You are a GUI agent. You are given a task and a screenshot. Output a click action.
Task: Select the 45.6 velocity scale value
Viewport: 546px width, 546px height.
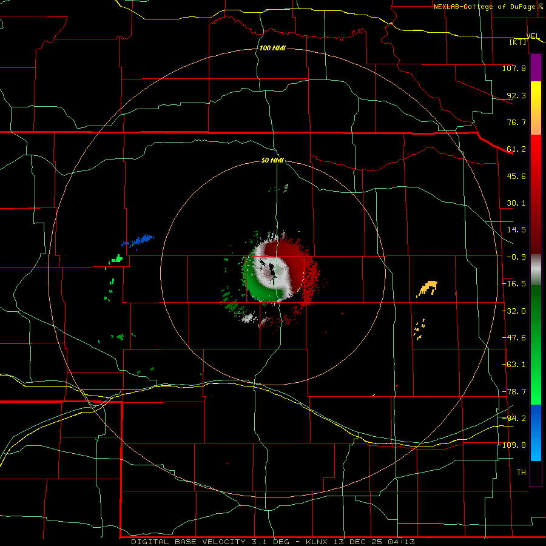click(516, 176)
